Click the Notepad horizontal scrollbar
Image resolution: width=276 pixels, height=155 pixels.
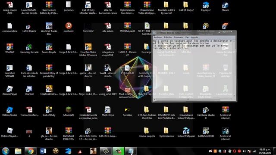tap(193, 99)
